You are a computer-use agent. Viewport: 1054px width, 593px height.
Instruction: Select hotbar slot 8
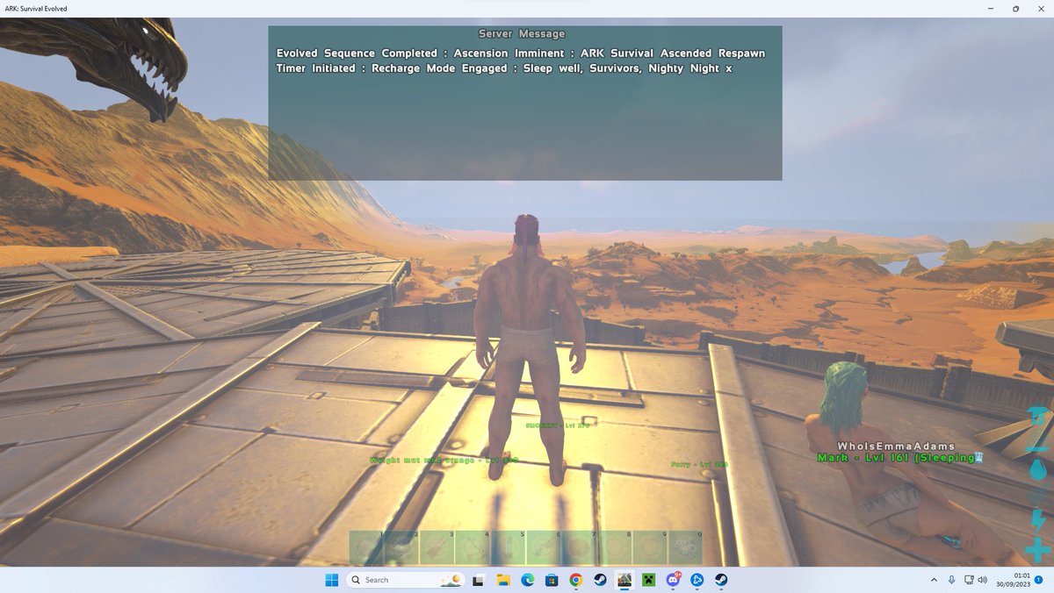click(616, 547)
